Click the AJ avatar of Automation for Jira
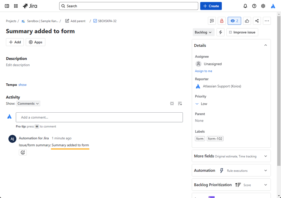Viewport: 281px width, 198px height. [x=12, y=139]
